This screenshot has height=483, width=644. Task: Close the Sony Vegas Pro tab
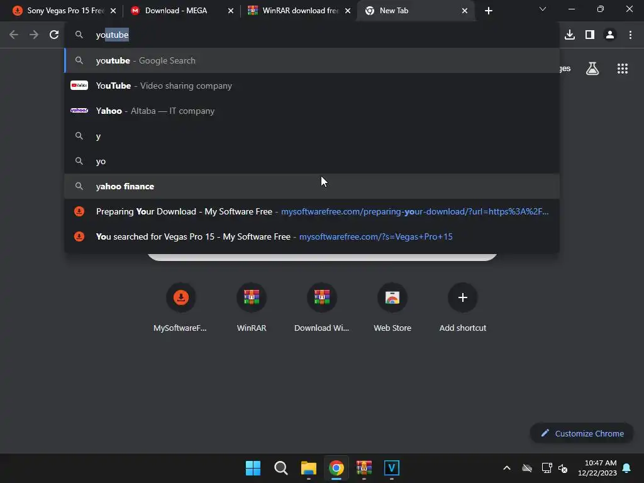coord(113,11)
